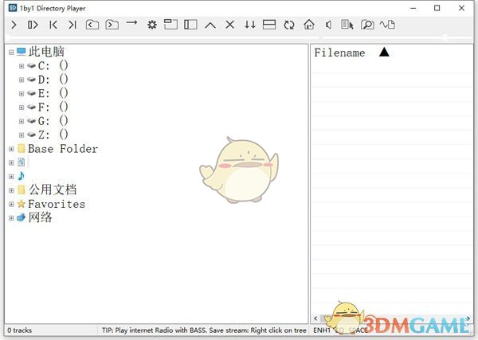Click the Pause/Resume toolbar button
This screenshot has height=340, width=478.
(x=33, y=25)
